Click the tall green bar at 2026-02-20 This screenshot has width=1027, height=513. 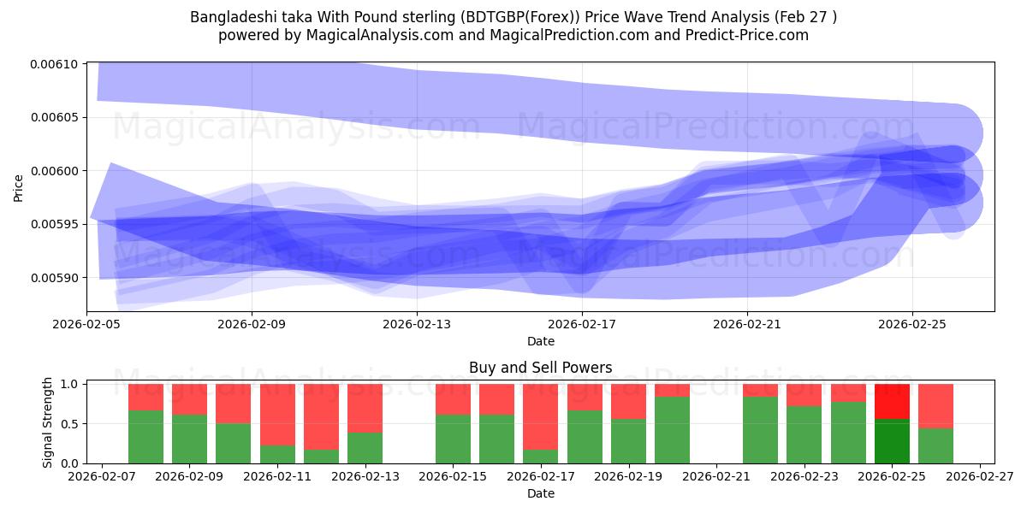coord(672,430)
